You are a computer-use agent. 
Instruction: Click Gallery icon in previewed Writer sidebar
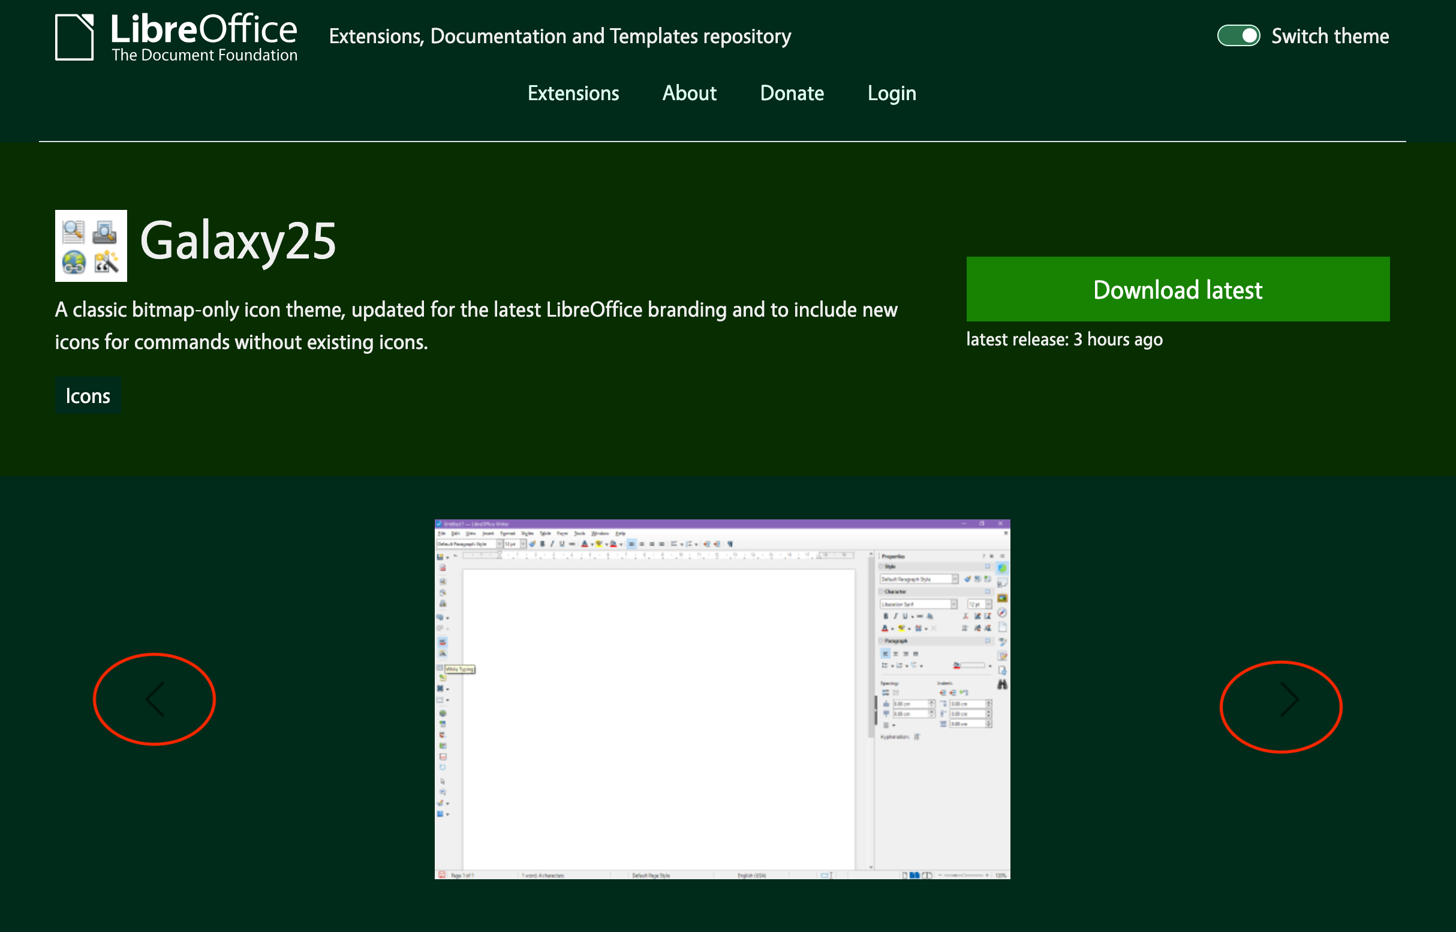pyautogui.click(x=1002, y=598)
